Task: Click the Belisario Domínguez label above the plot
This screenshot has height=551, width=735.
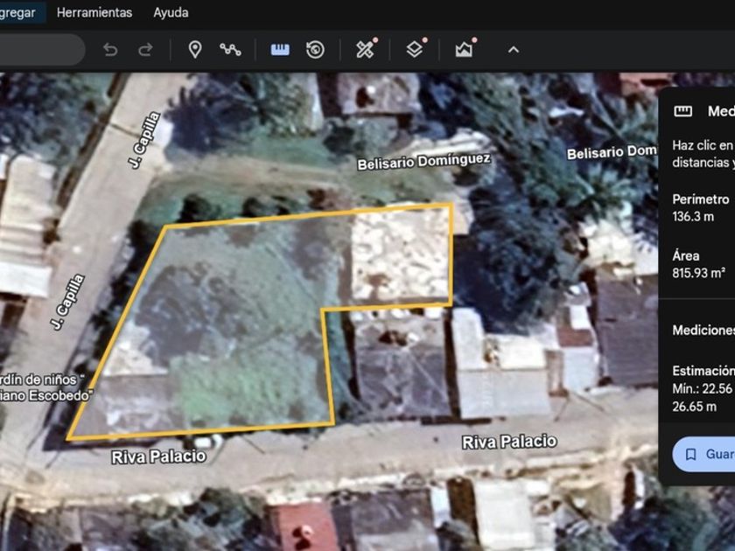Action: point(424,162)
